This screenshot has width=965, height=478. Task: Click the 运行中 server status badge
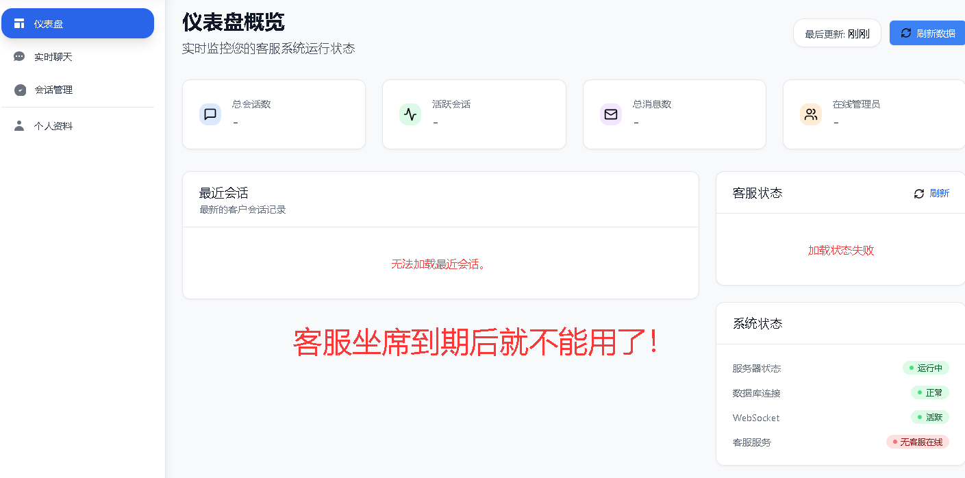pyautogui.click(x=926, y=368)
